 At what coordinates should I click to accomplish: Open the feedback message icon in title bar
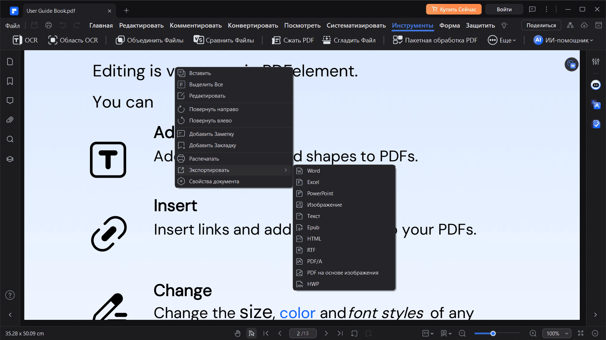(x=532, y=10)
